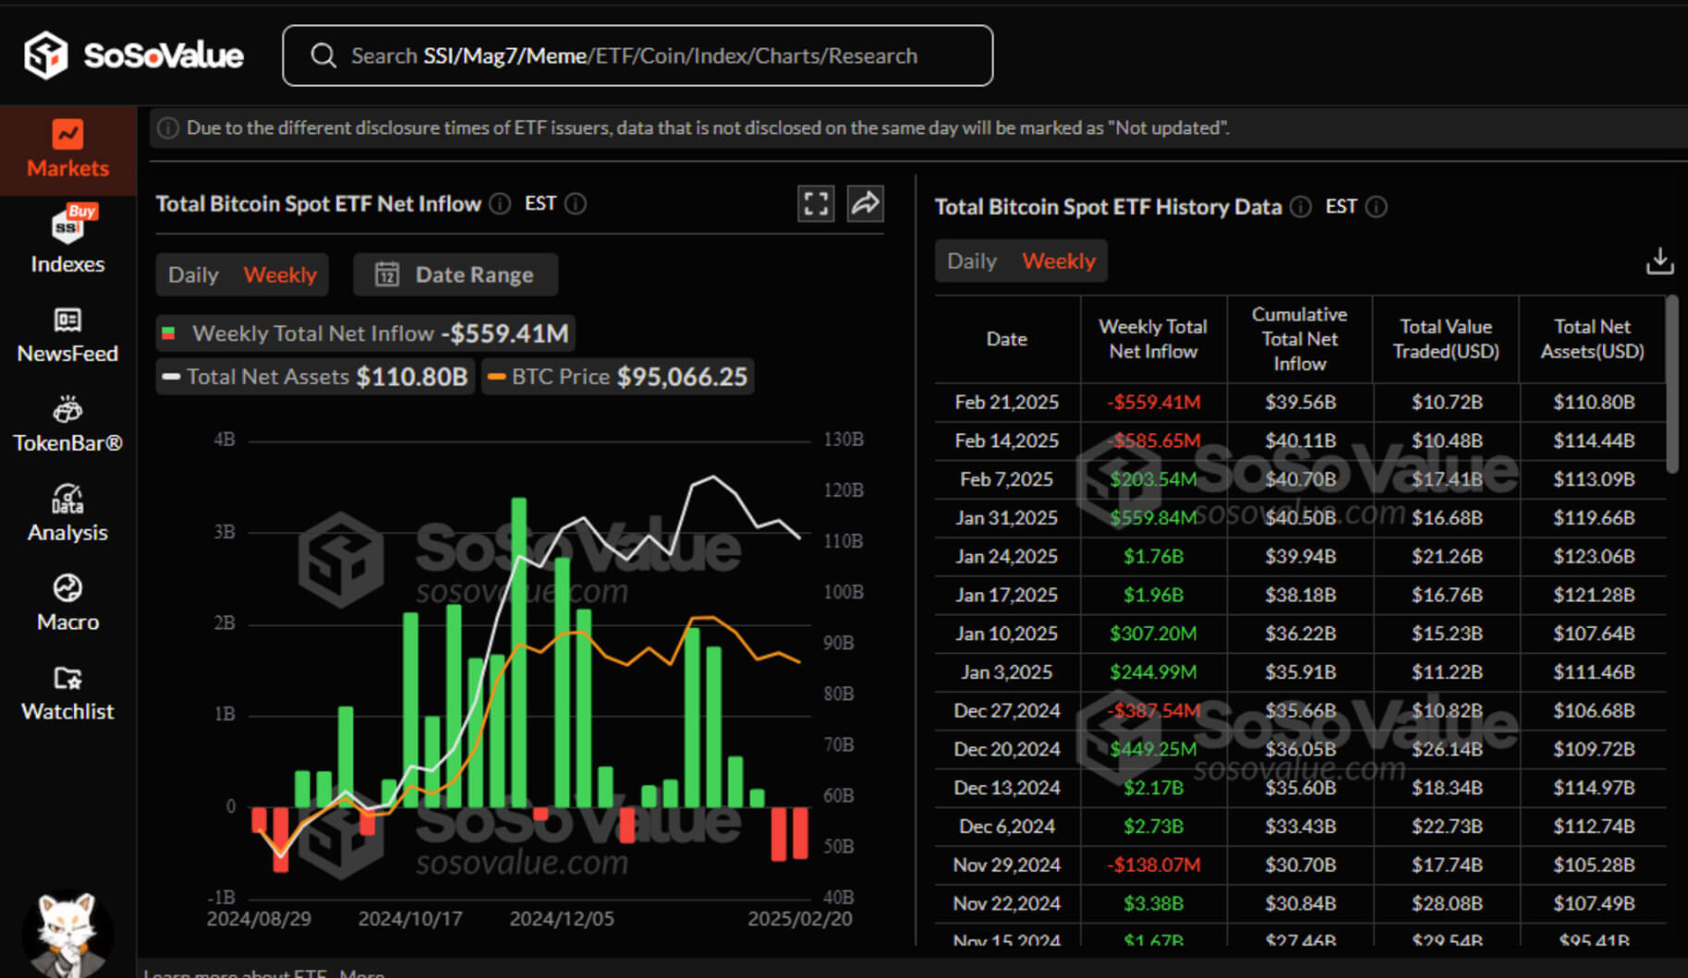Click the search input field
This screenshot has height=978, width=1688.
638,56
